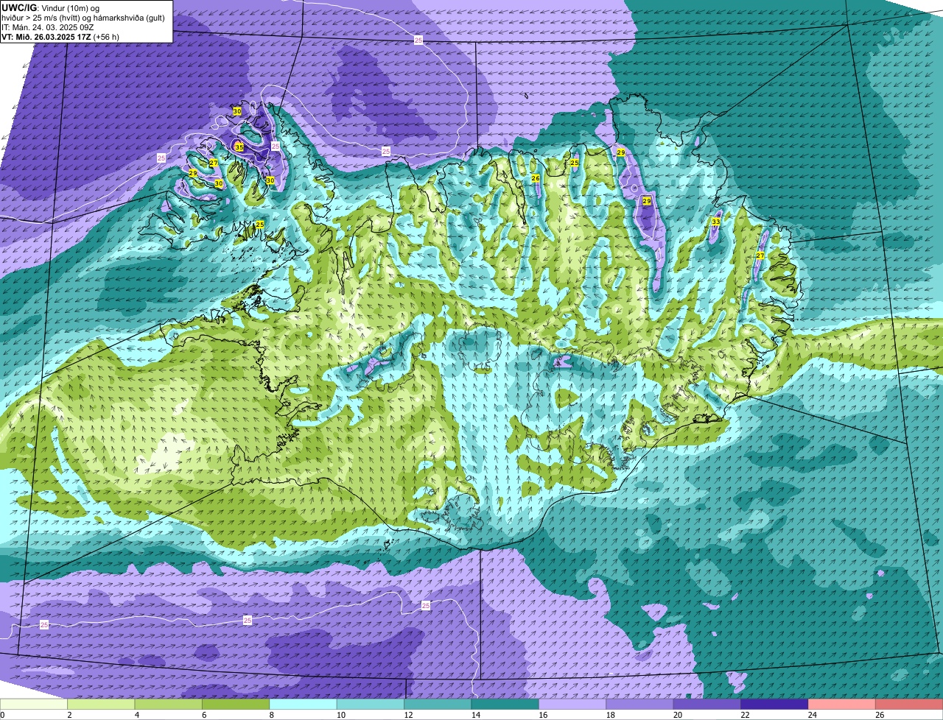Image resolution: width=943 pixels, height=720 pixels.
Task: Click the valid time 'VT: Mið. 26.03.2025 17Z (+56 h)'
Action: coord(60,37)
